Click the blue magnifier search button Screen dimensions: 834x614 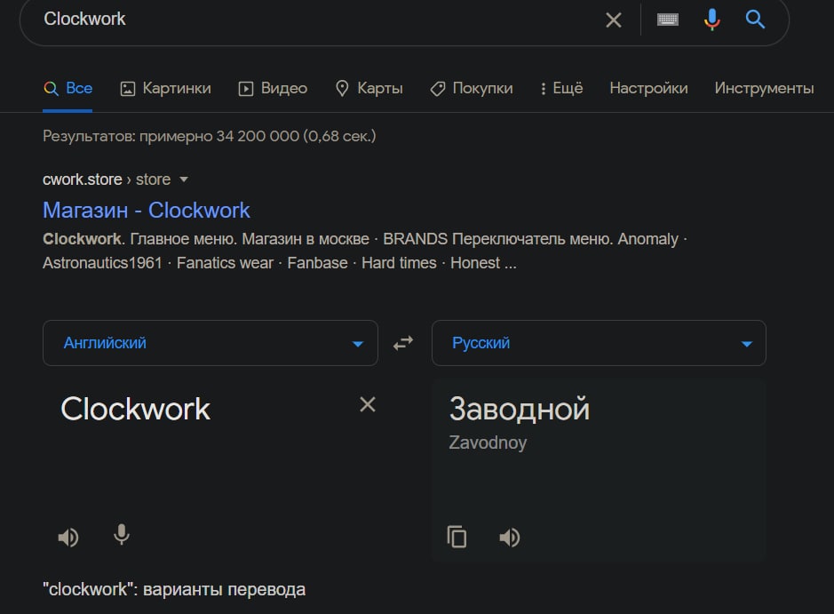pyautogui.click(x=755, y=20)
